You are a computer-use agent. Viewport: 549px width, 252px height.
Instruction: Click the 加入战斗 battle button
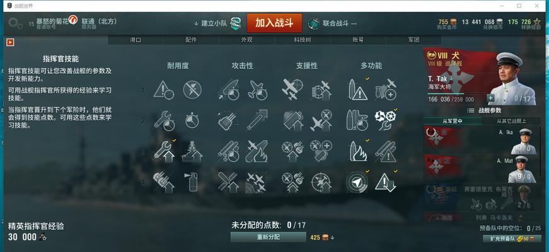(x=274, y=23)
